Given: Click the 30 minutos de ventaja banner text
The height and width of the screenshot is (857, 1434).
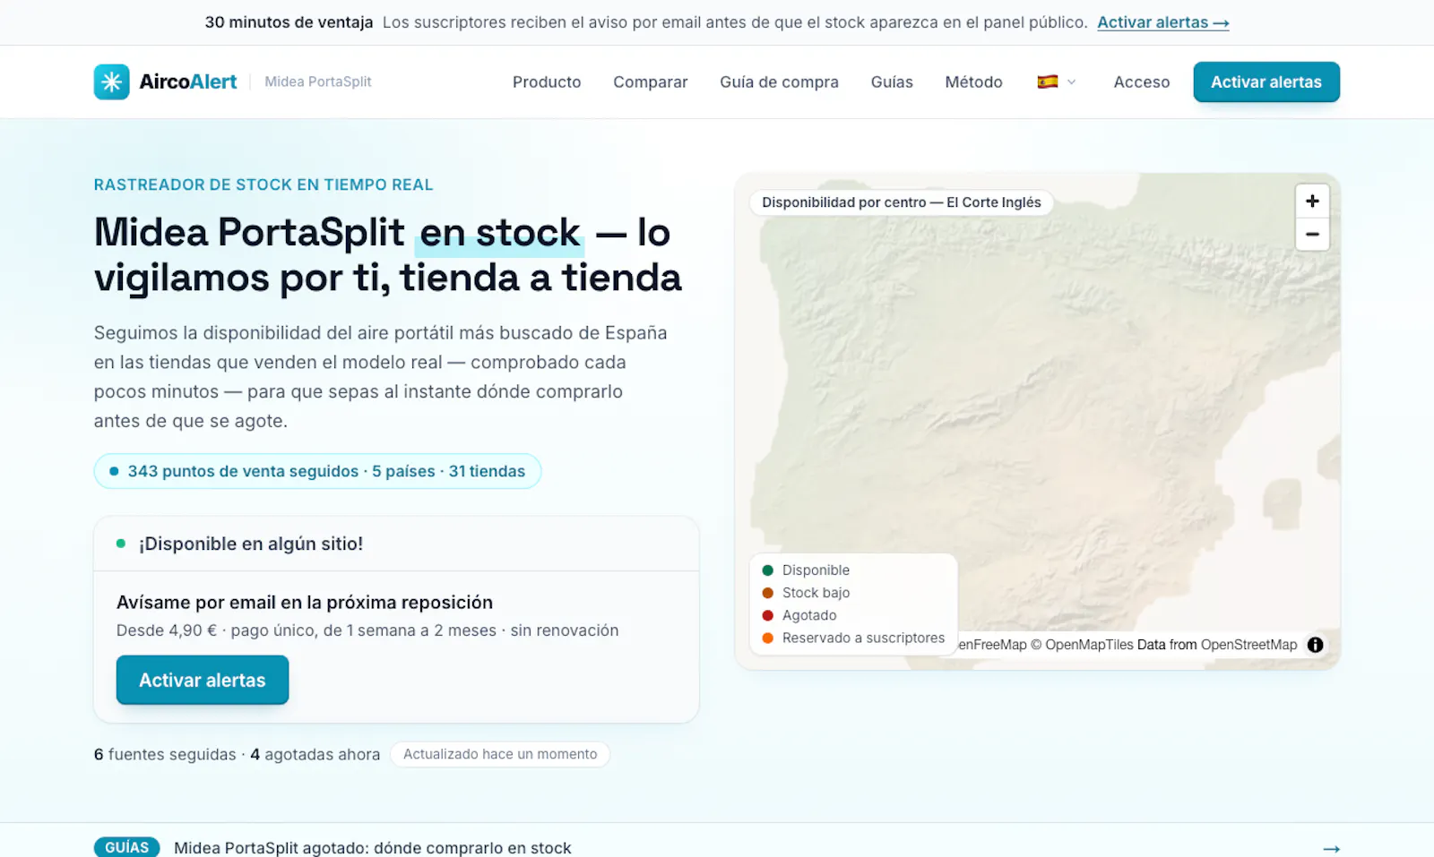Looking at the screenshot, I should [289, 22].
